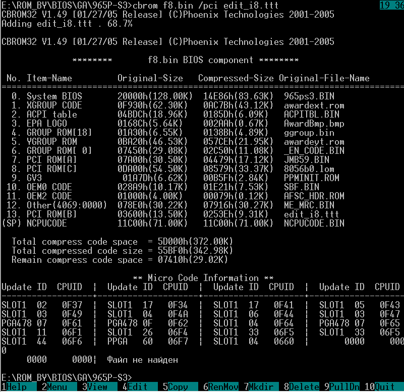Click the Micro Code Information heading
Image resolution: width=404 pixels, height=392 pixels.
203,278
